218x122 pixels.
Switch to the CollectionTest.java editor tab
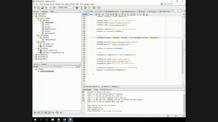130,12
